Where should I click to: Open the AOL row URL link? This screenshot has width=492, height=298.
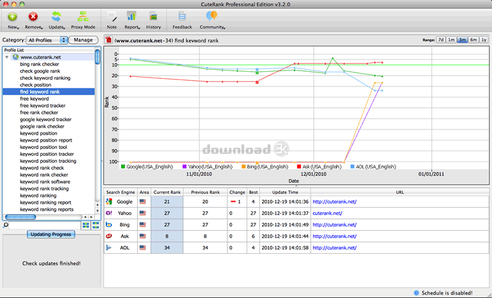point(334,248)
